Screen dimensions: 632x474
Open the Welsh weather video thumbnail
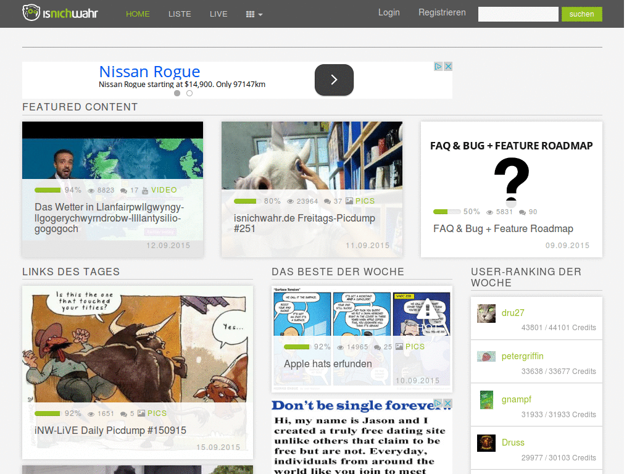click(x=112, y=151)
